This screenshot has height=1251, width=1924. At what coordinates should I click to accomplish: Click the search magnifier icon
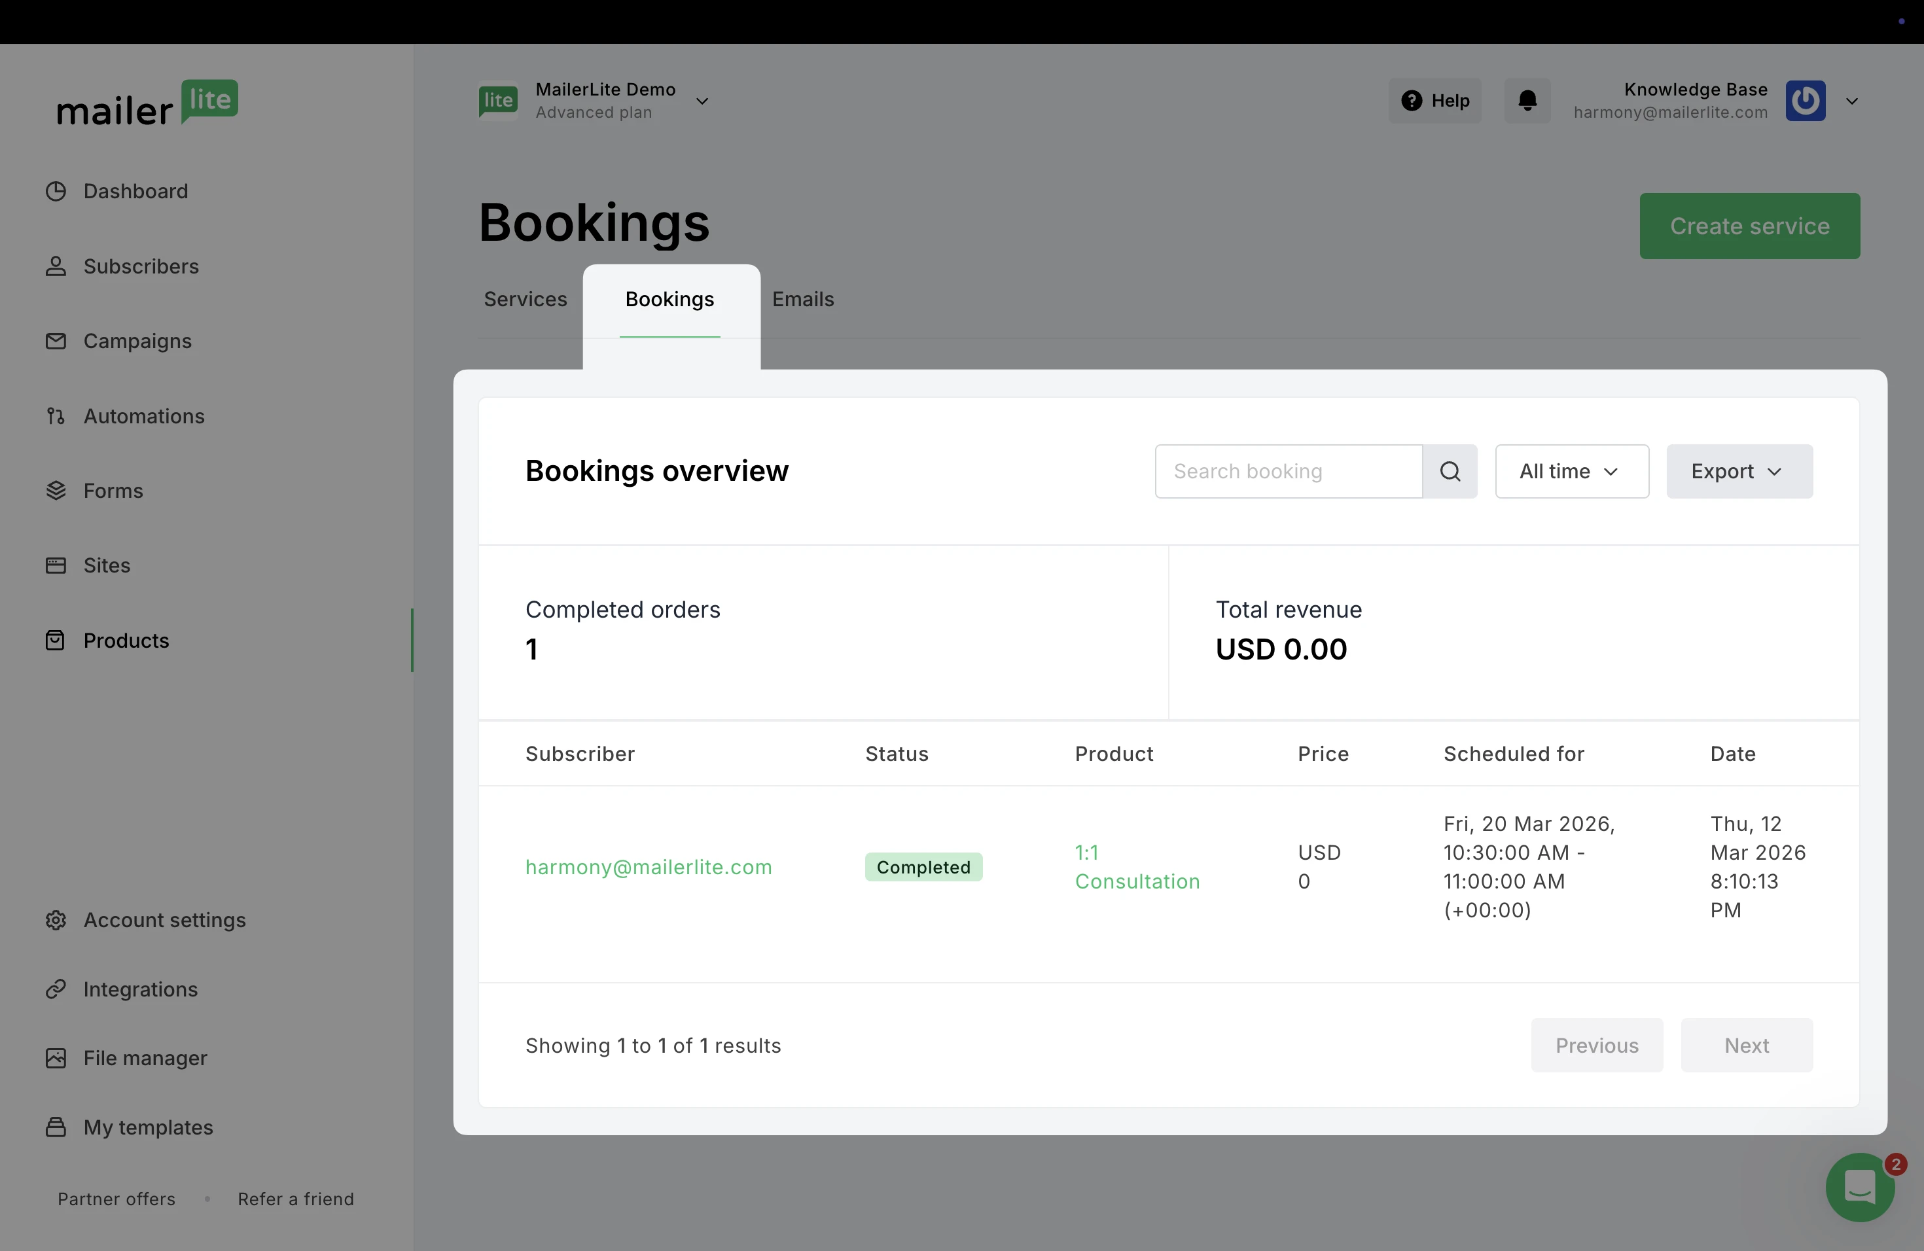click(1450, 471)
